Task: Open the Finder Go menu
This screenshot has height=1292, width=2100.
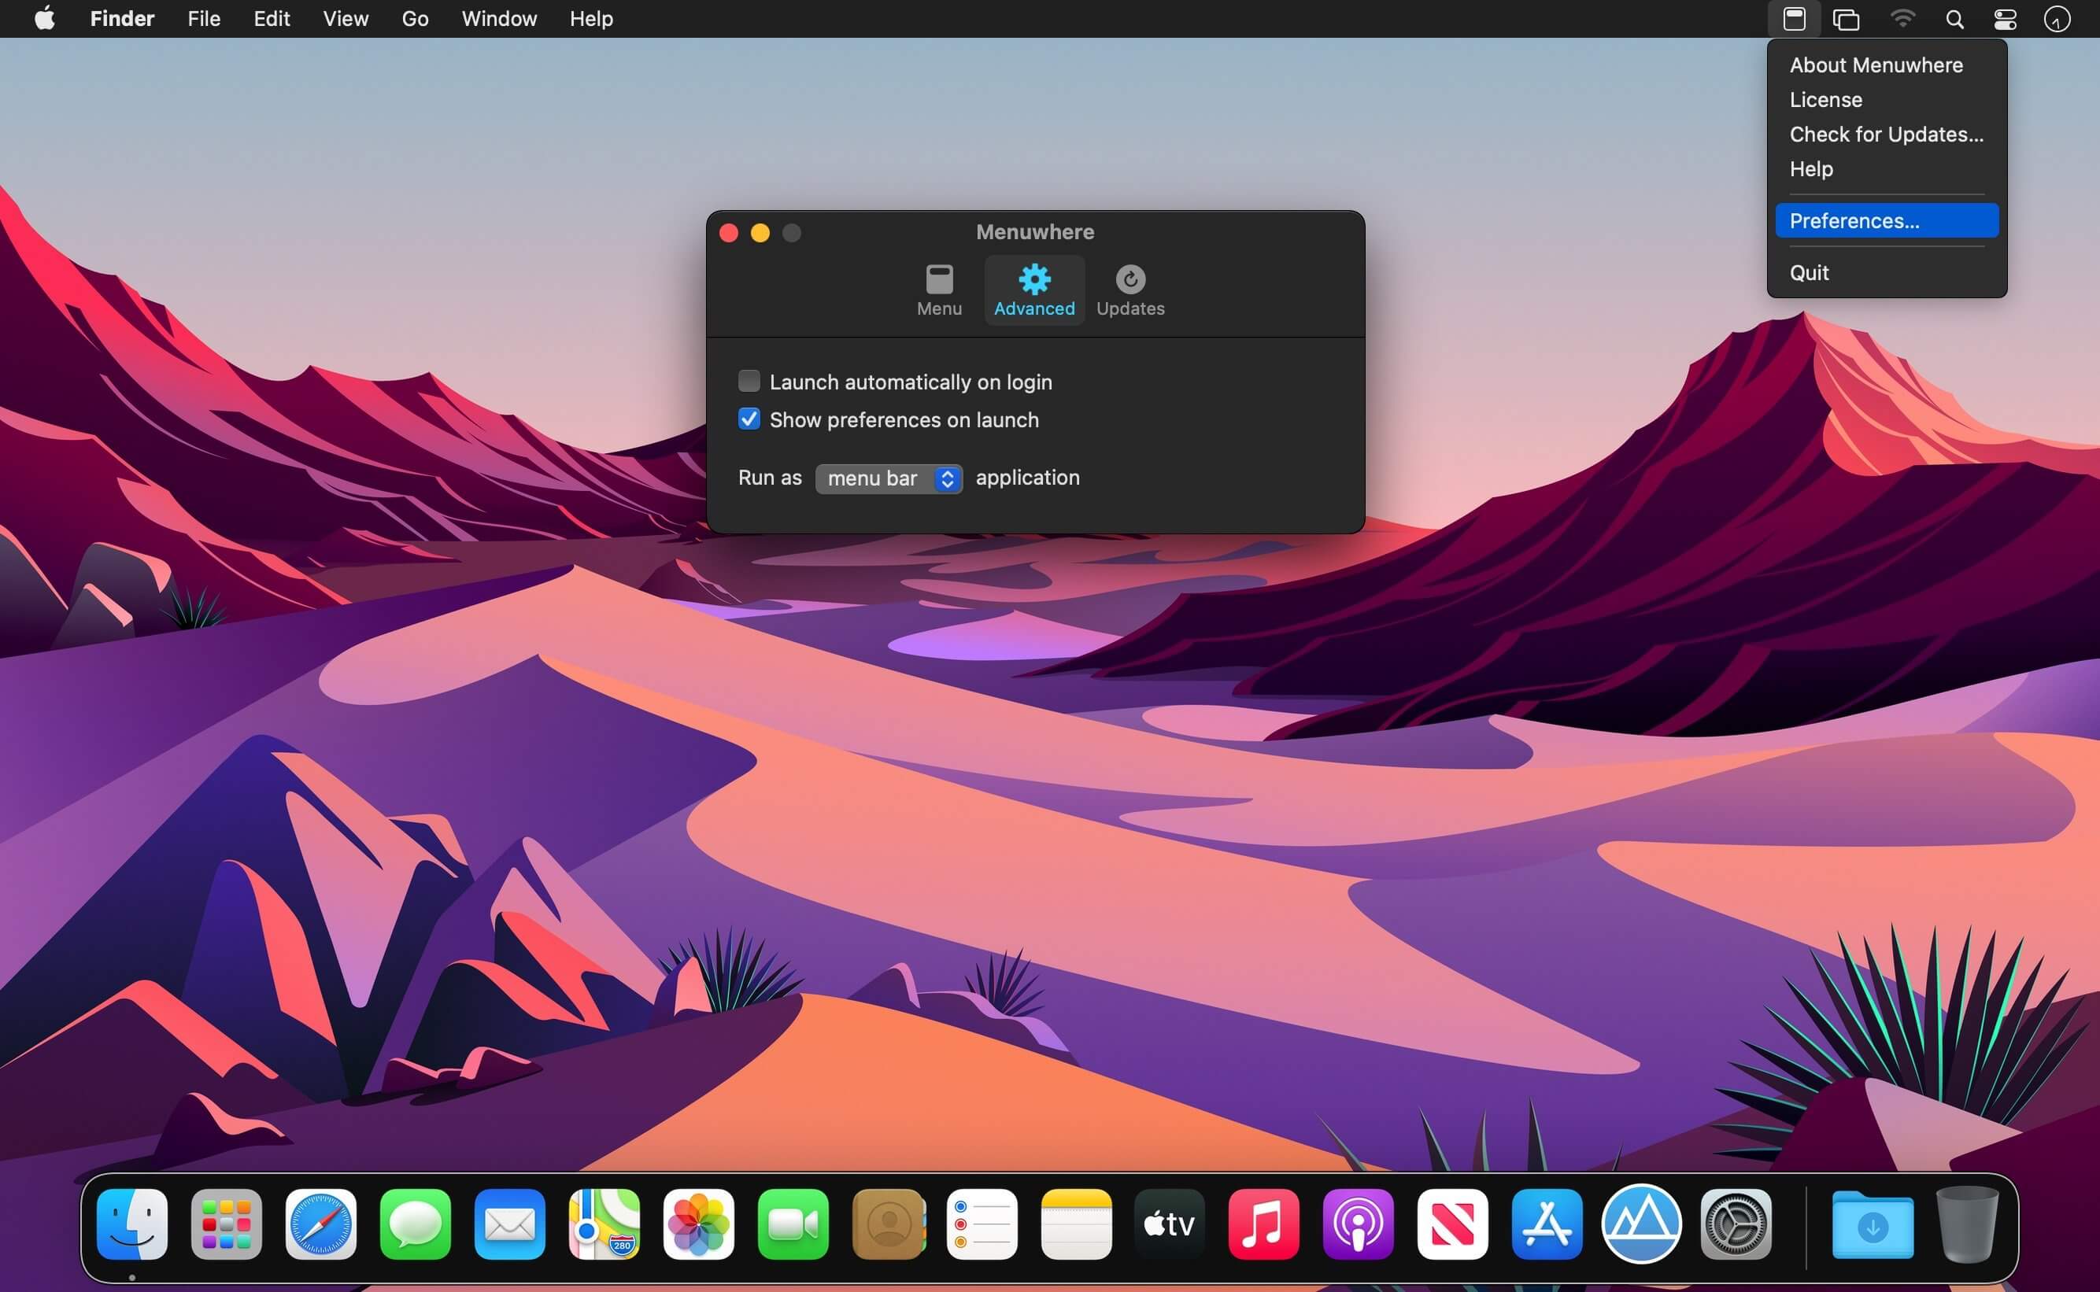Action: (x=415, y=19)
